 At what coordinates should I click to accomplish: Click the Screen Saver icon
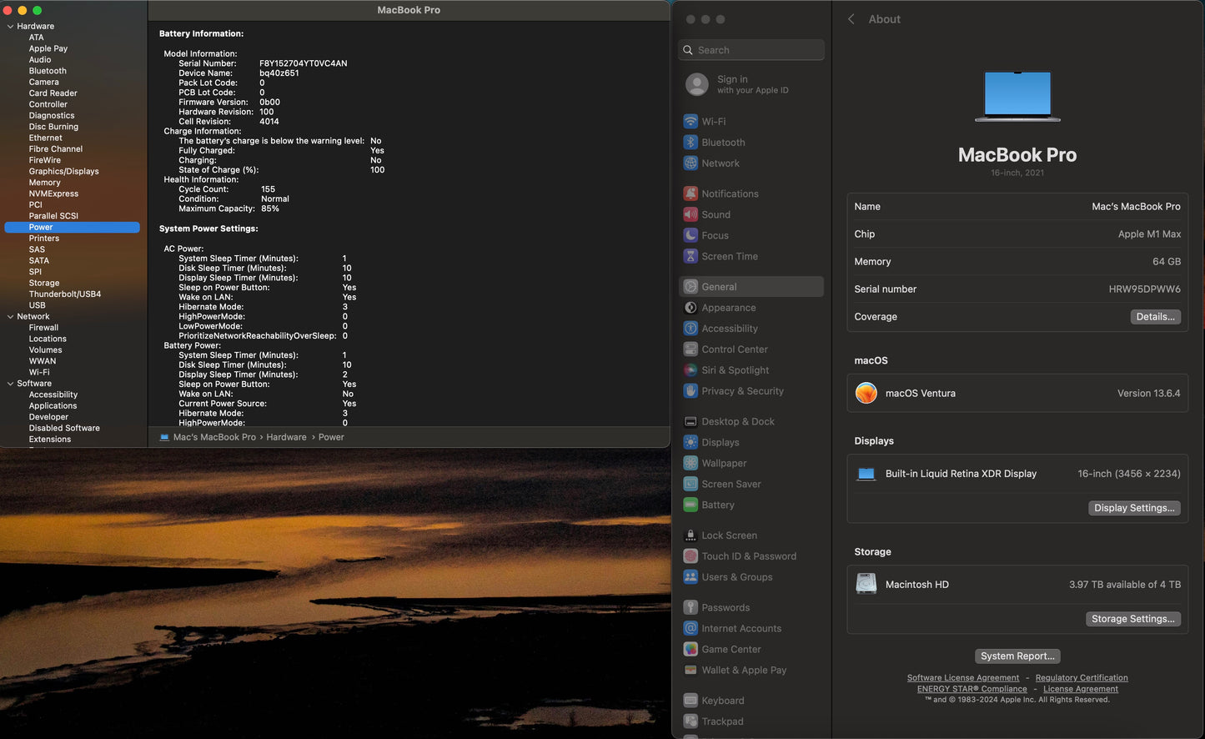click(690, 485)
